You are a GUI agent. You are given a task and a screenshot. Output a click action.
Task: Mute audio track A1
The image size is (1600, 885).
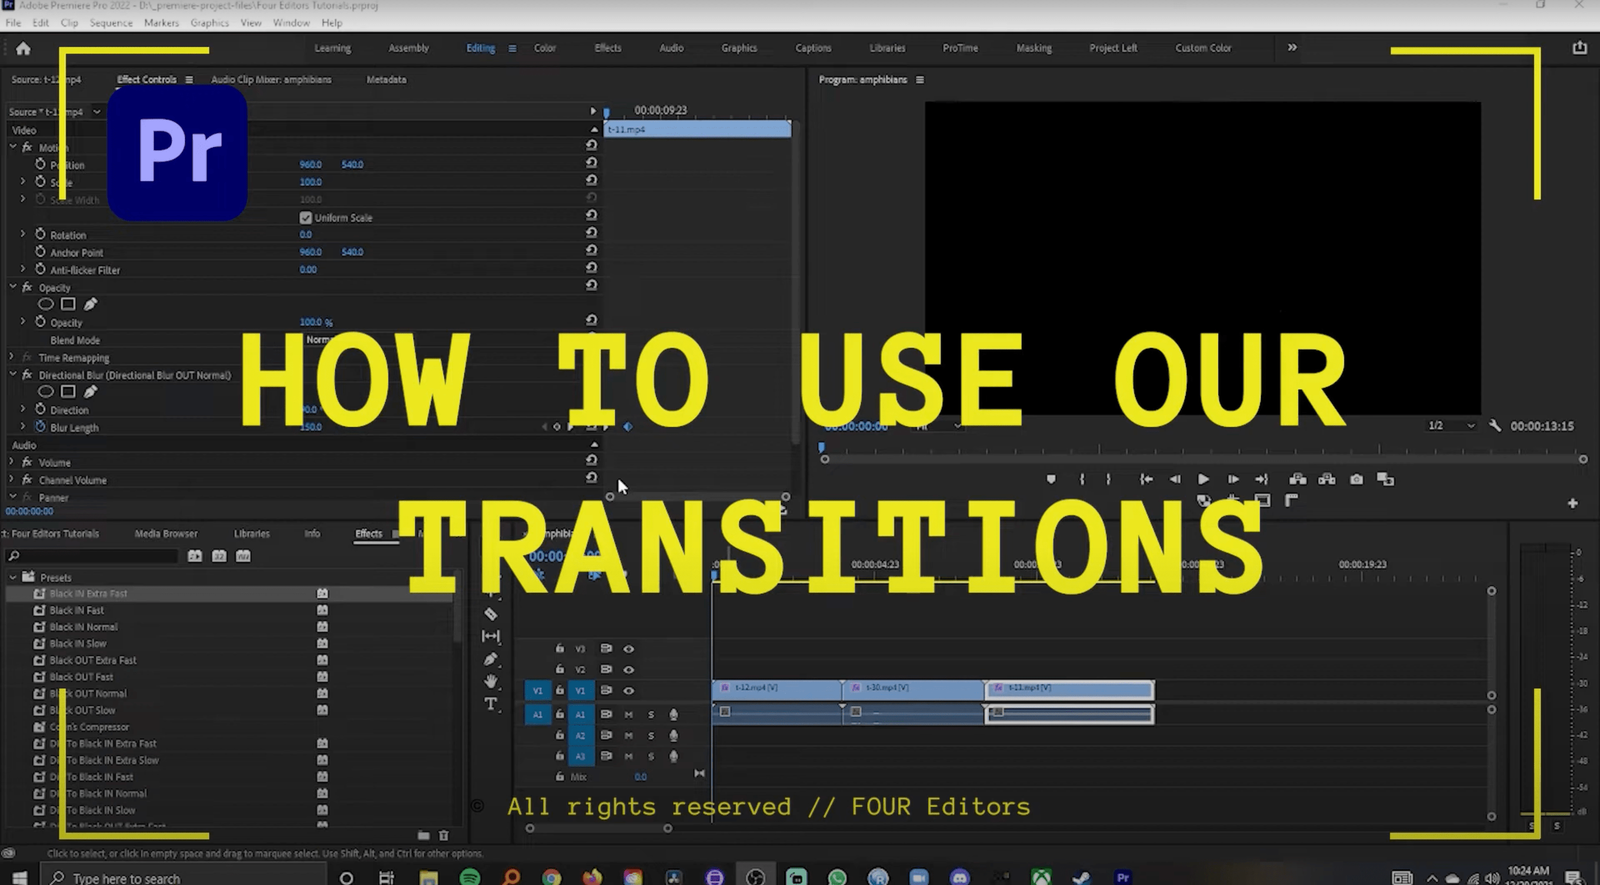(x=628, y=715)
